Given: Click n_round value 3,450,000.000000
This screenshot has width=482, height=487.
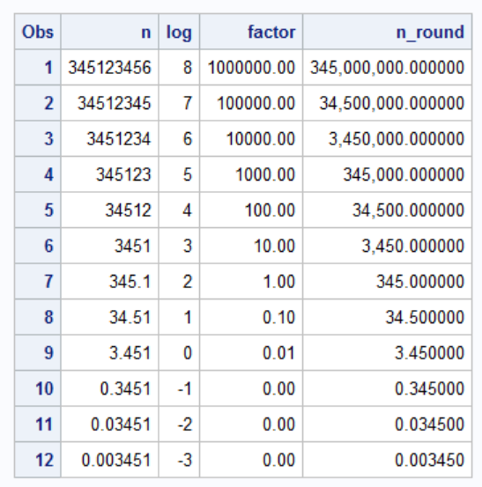Looking at the screenshot, I should pos(387,138).
